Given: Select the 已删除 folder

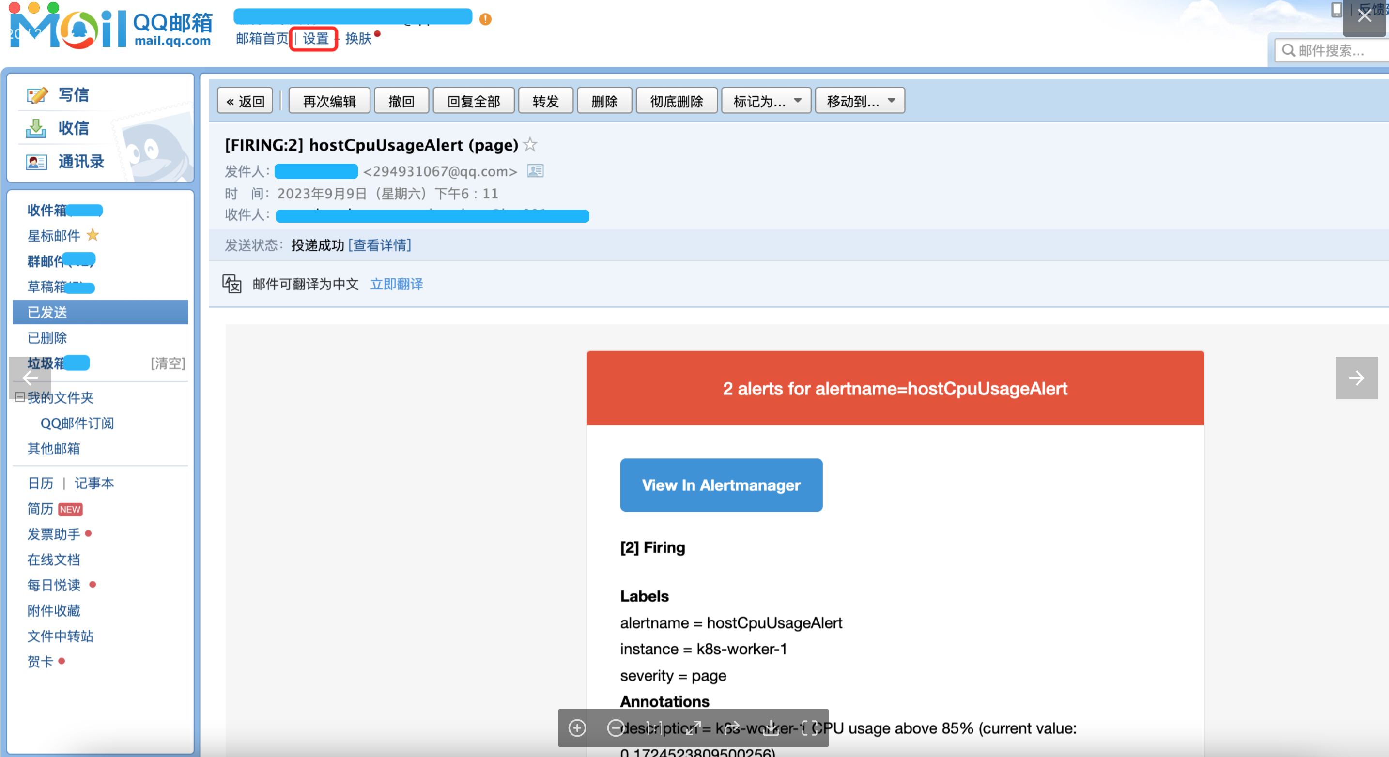Looking at the screenshot, I should (47, 338).
